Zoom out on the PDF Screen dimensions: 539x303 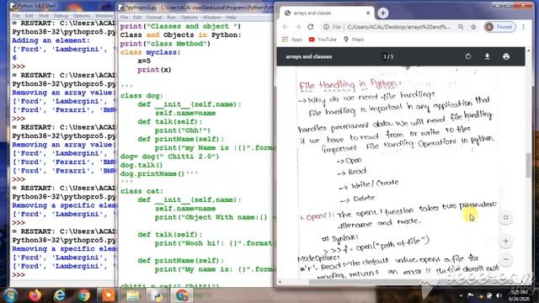[x=505, y=259]
